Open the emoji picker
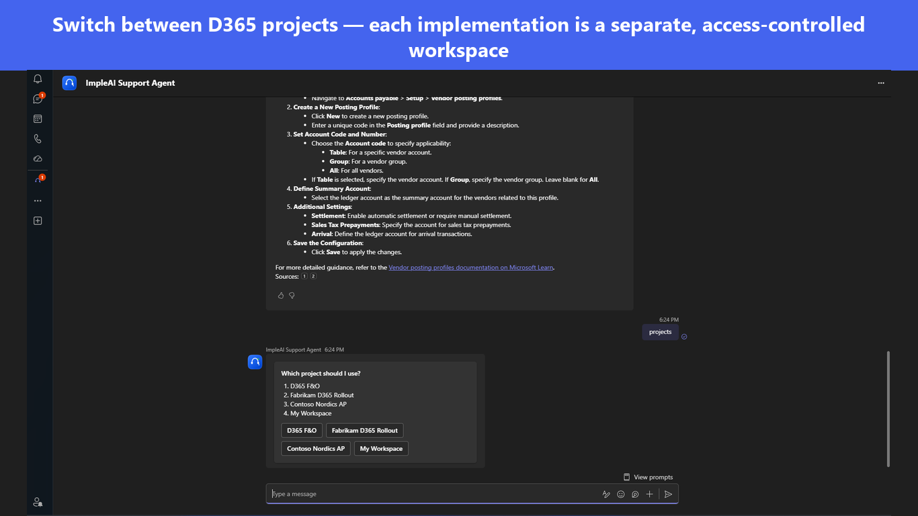The height and width of the screenshot is (516, 918). [621, 494]
